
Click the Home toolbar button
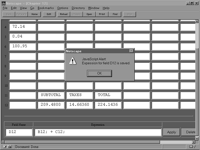pos(34,14)
